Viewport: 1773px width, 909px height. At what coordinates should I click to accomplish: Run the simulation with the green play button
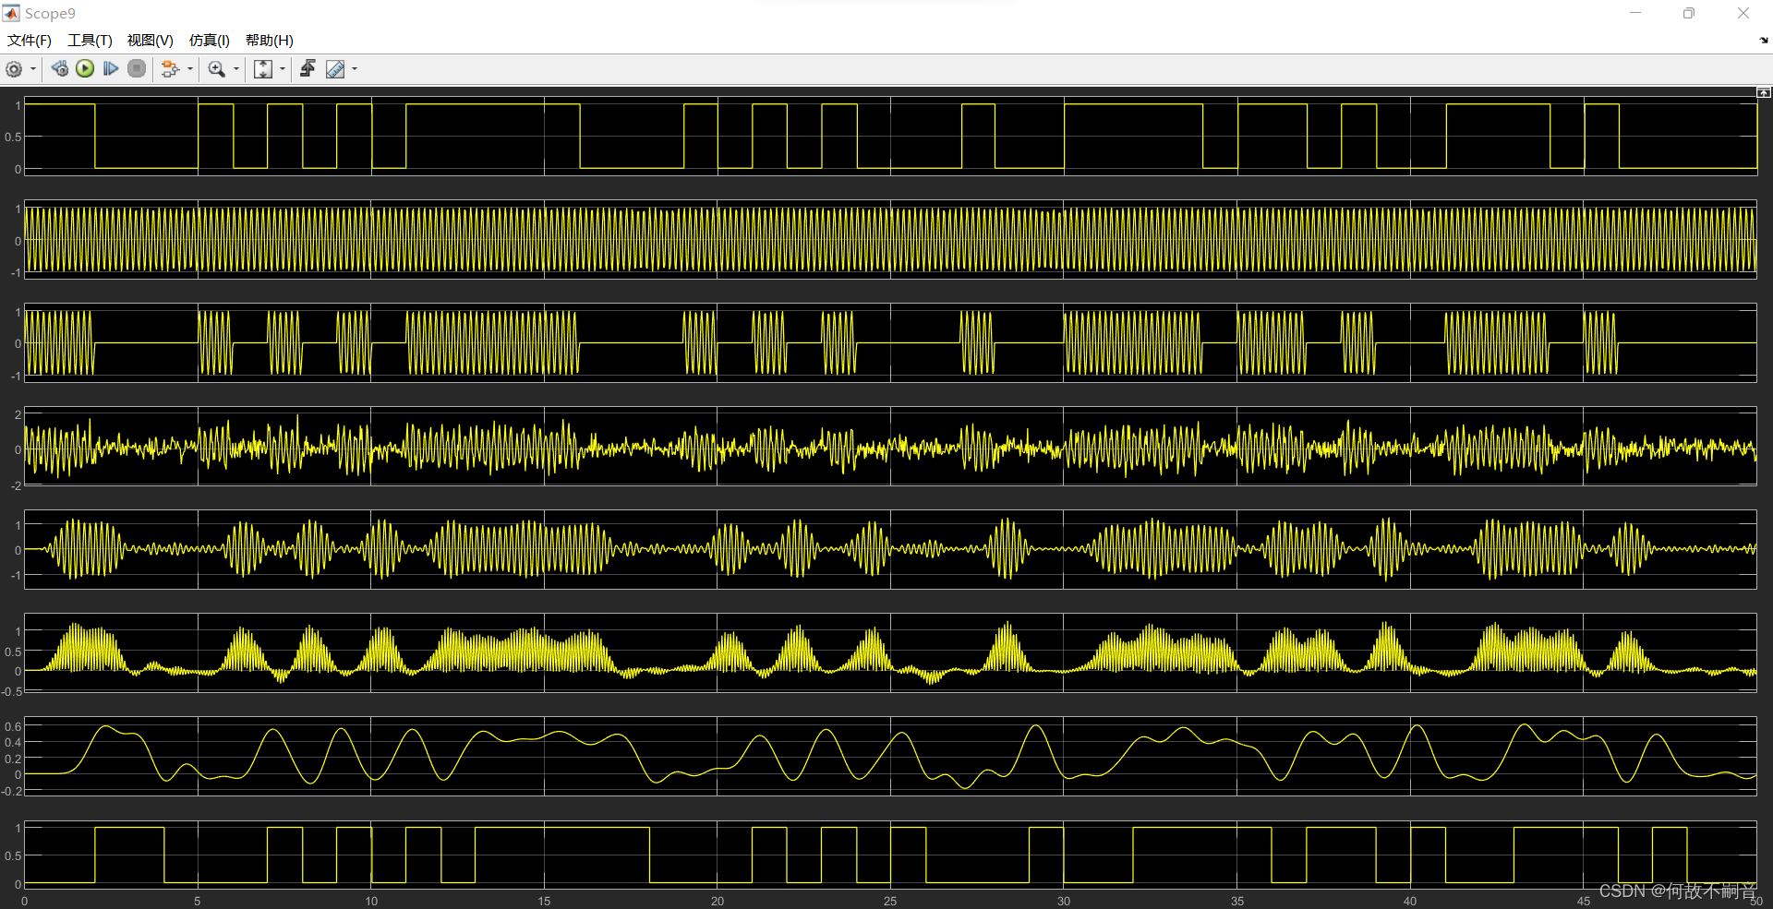coord(85,68)
